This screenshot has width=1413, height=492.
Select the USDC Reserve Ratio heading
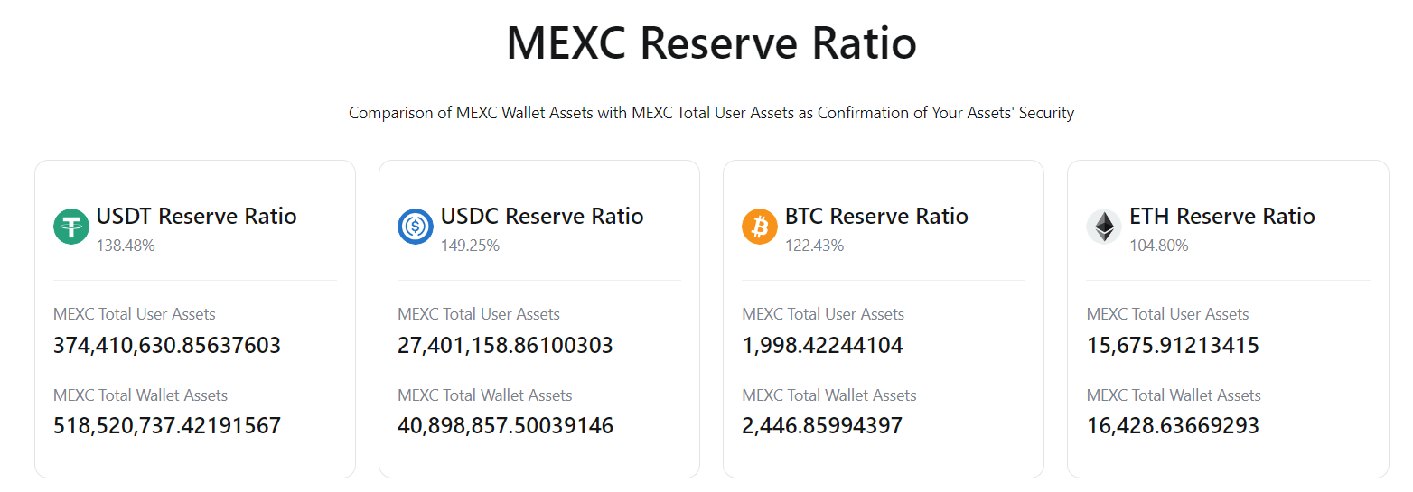pyautogui.click(x=542, y=217)
